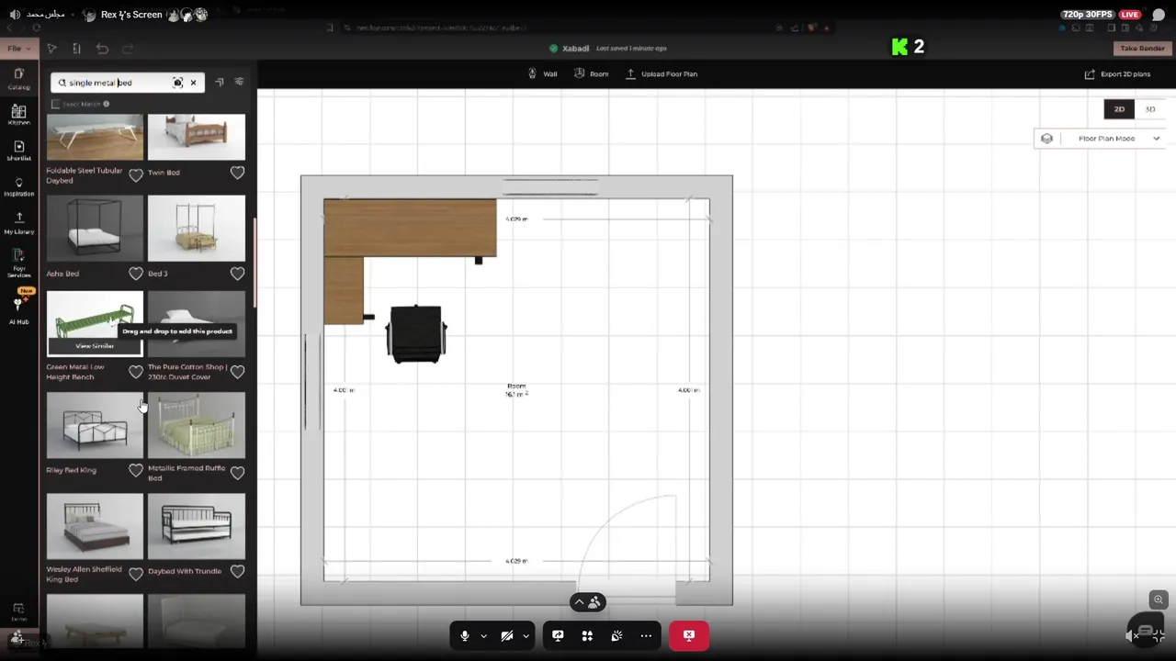
Task: Click the image search camera icon
Action: click(x=177, y=83)
